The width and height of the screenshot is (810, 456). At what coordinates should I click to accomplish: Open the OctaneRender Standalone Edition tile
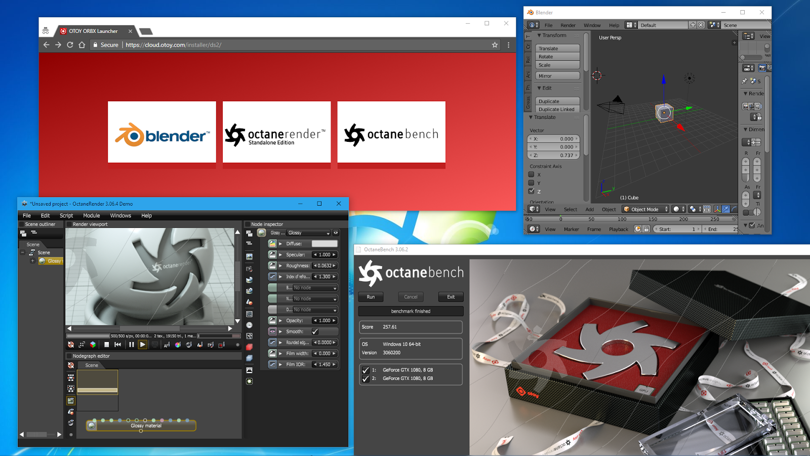[x=276, y=132]
